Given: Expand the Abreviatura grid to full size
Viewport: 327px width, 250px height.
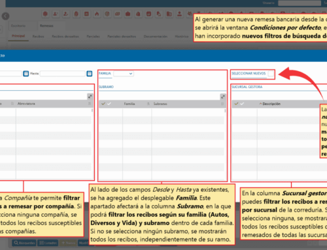Looking at the screenshot, I should [90, 97].
